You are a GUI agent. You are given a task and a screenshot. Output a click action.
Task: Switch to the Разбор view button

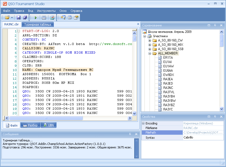30,125
